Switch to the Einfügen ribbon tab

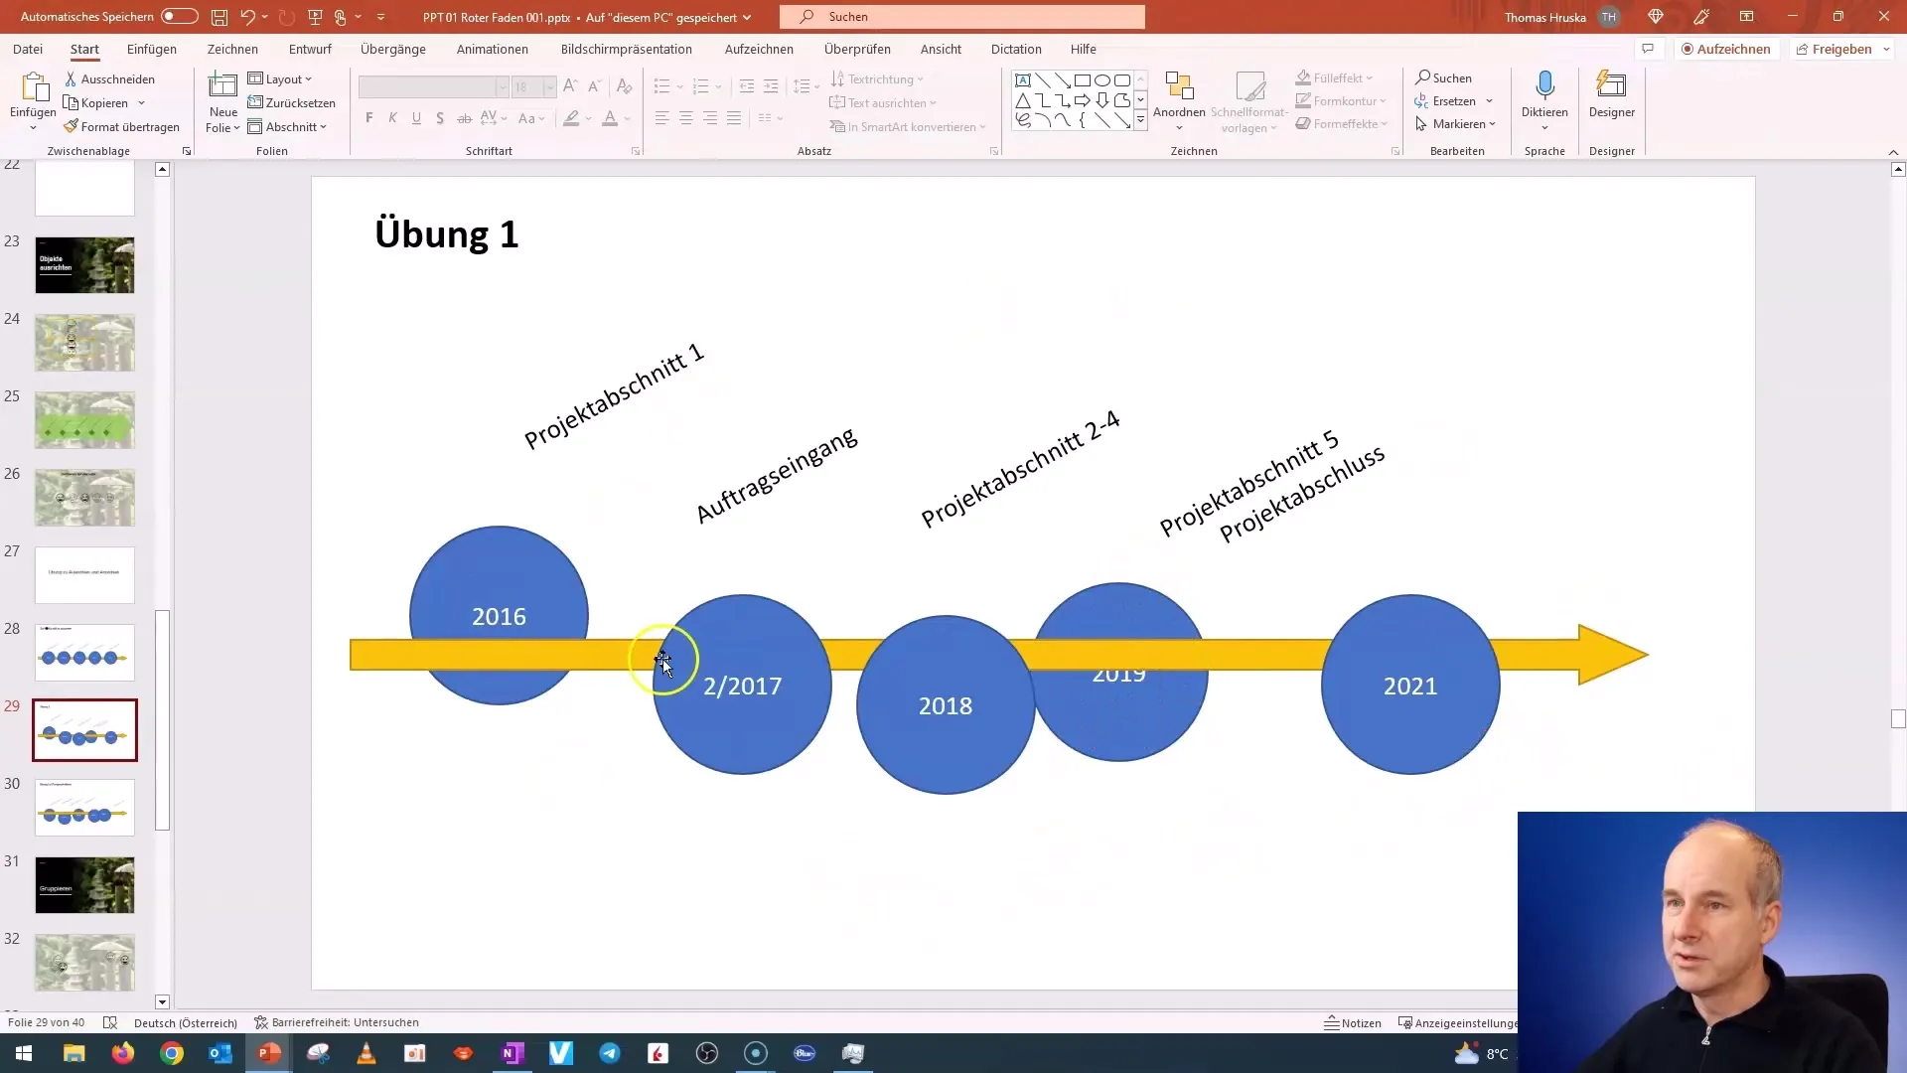[152, 49]
